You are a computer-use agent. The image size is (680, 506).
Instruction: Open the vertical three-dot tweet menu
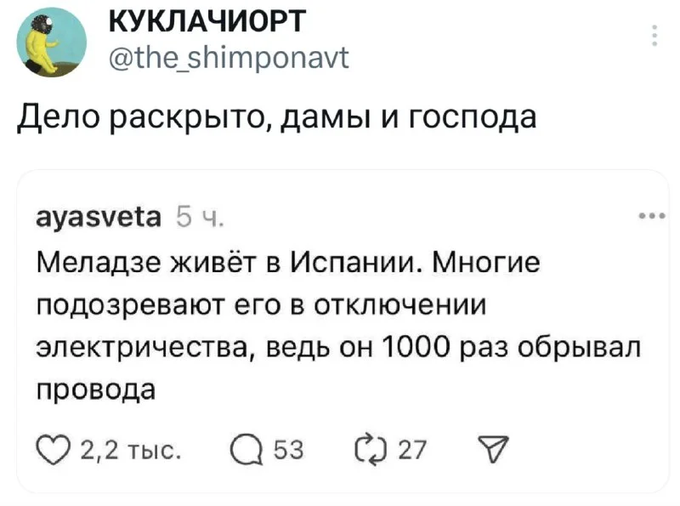pyautogui.click(x=654, y=37)
